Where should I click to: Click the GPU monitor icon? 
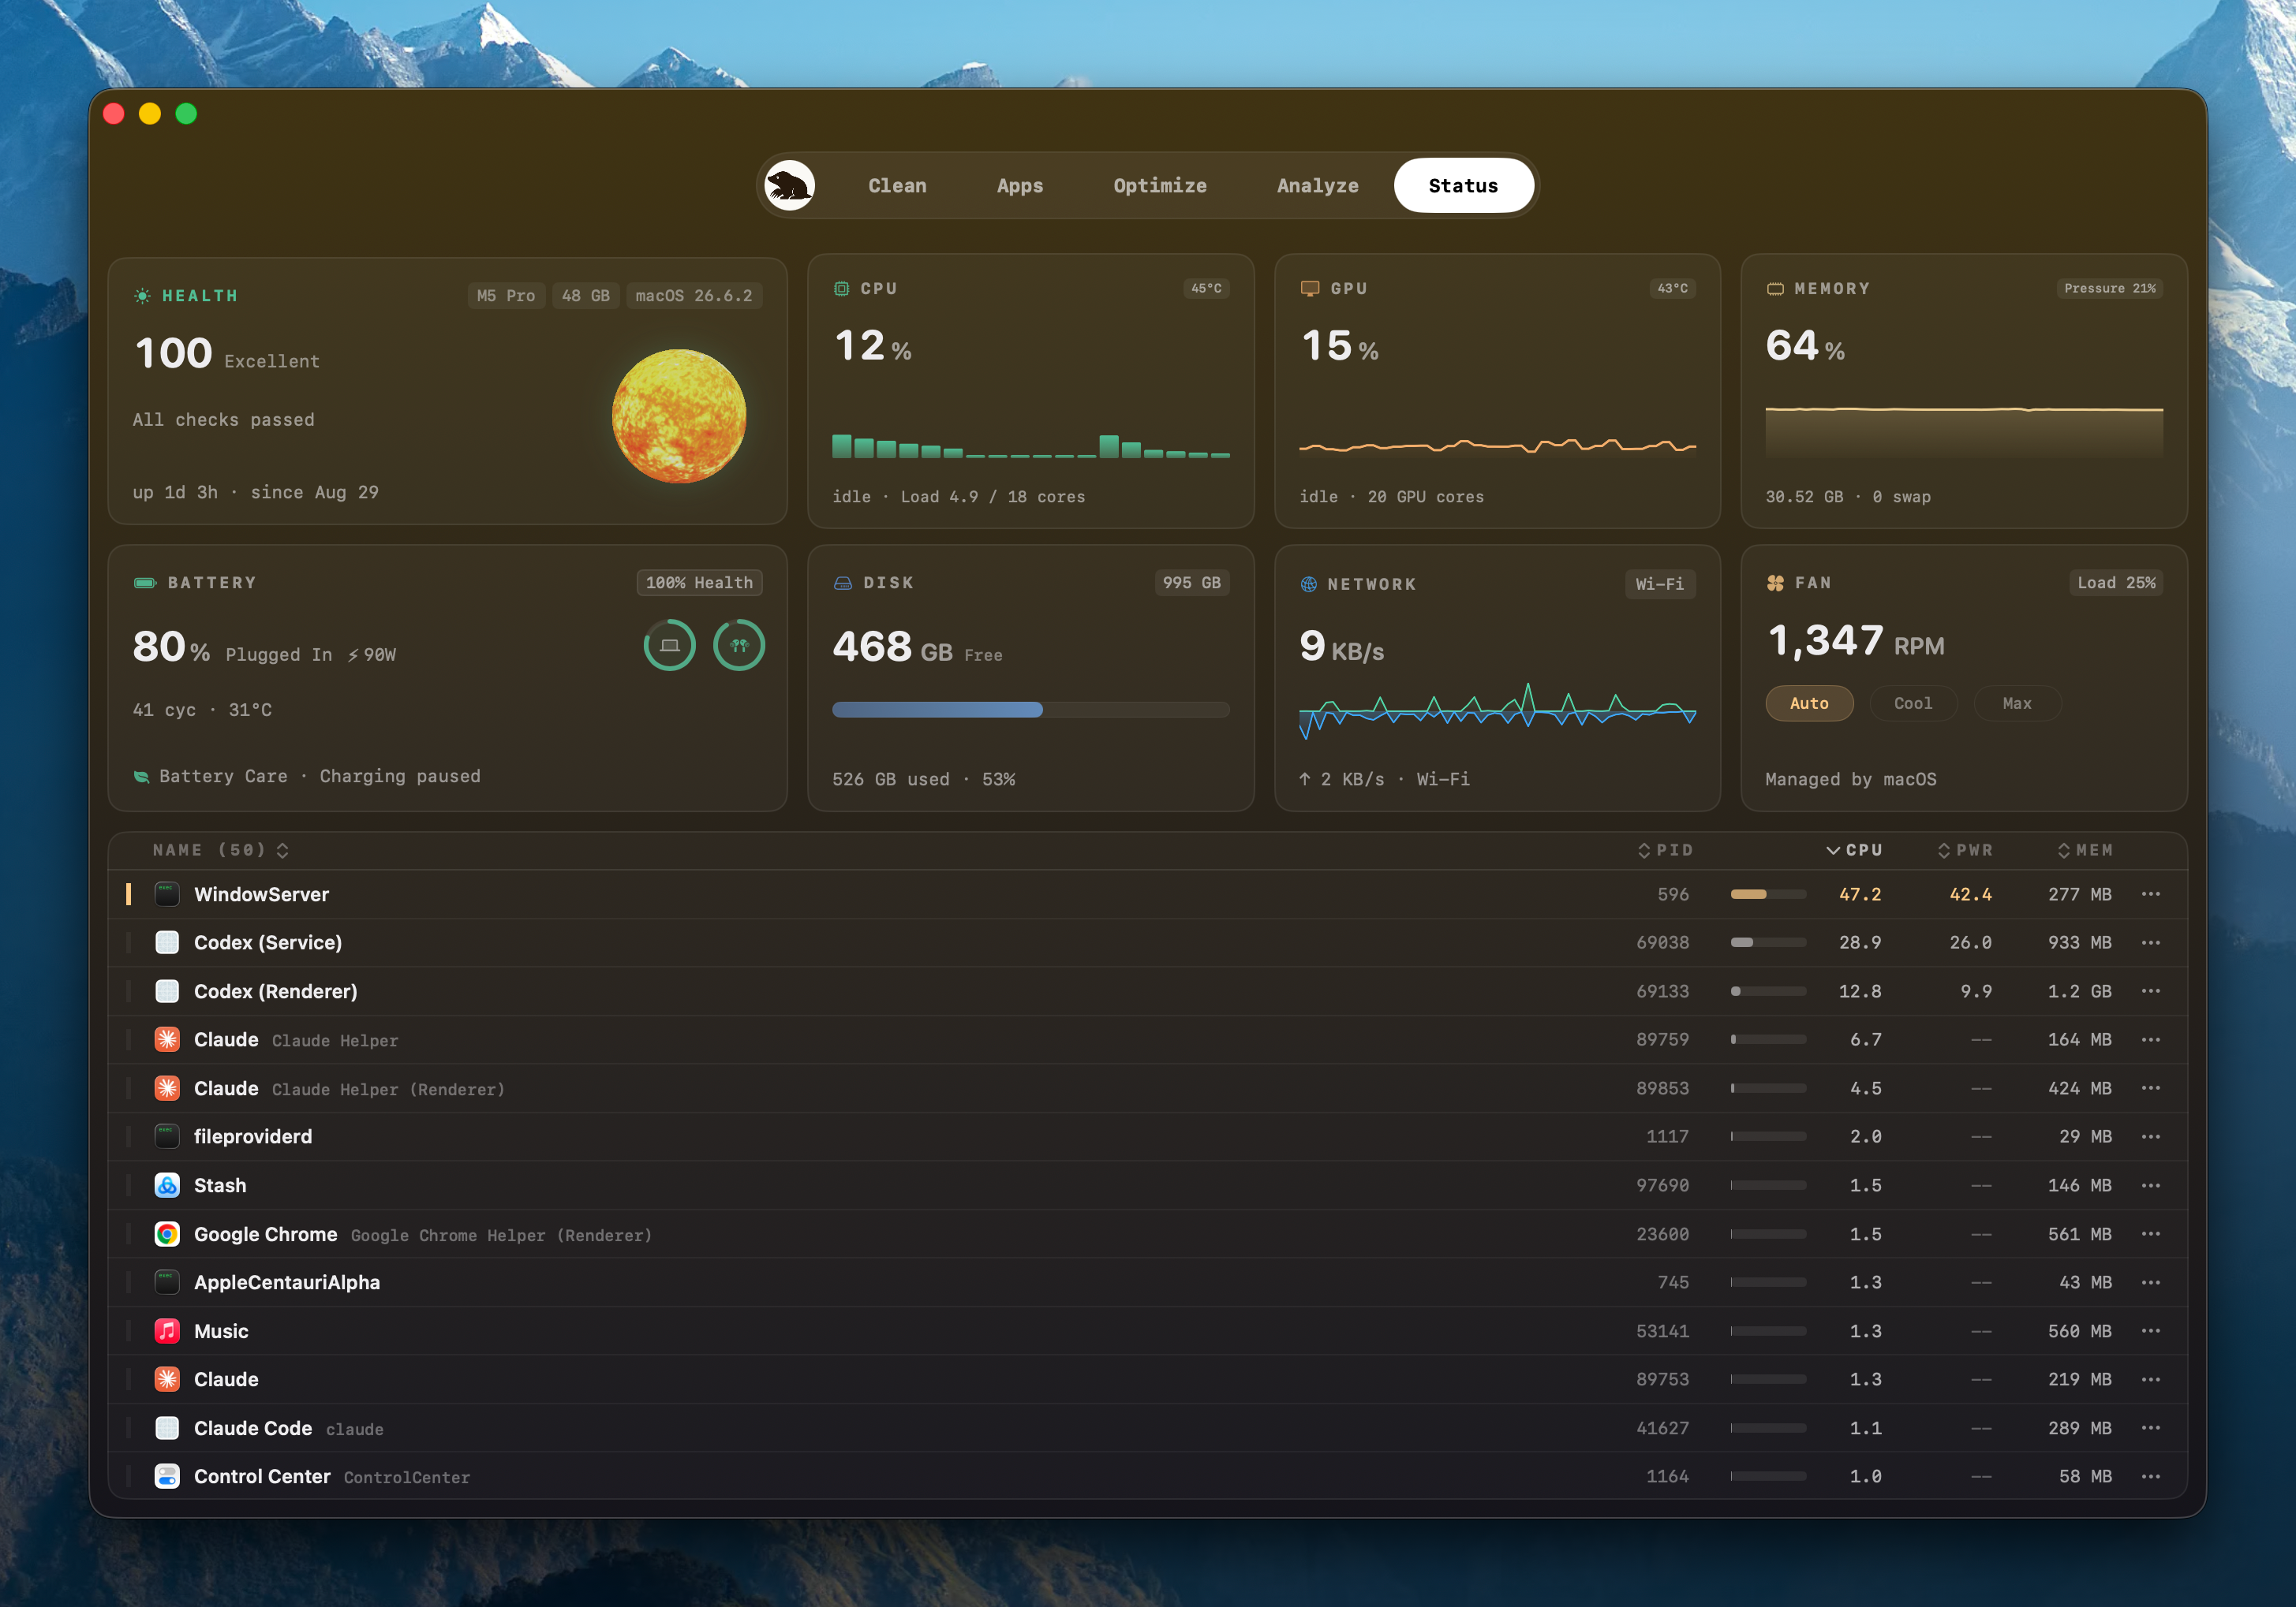pos(1309,289)
